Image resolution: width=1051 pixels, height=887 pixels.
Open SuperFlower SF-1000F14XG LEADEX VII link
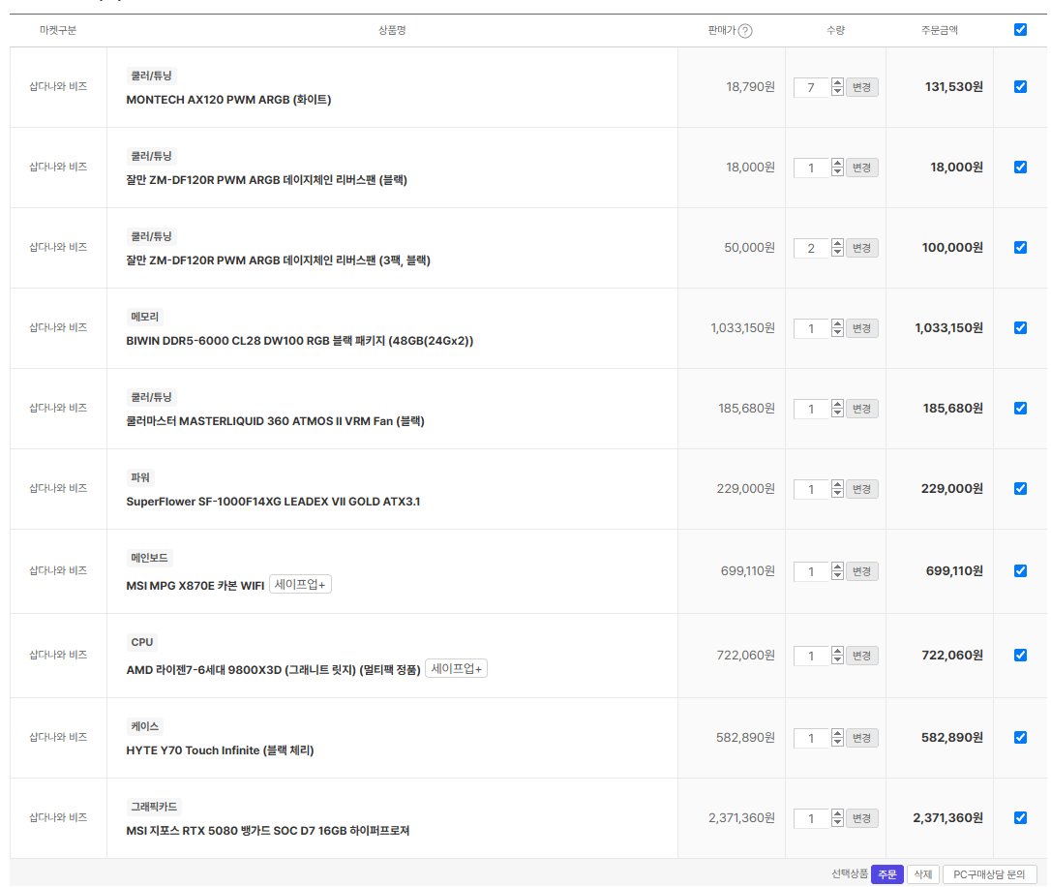tap(273, 502)
